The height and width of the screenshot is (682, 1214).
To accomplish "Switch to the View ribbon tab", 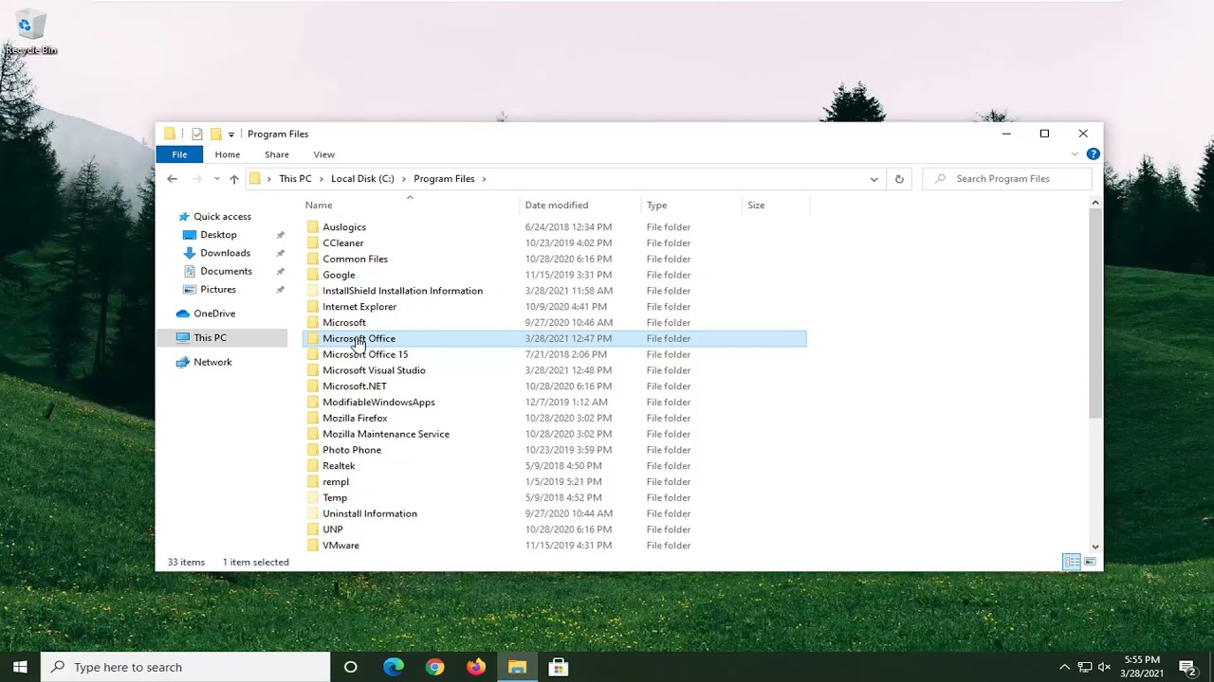I will (324, 154).
